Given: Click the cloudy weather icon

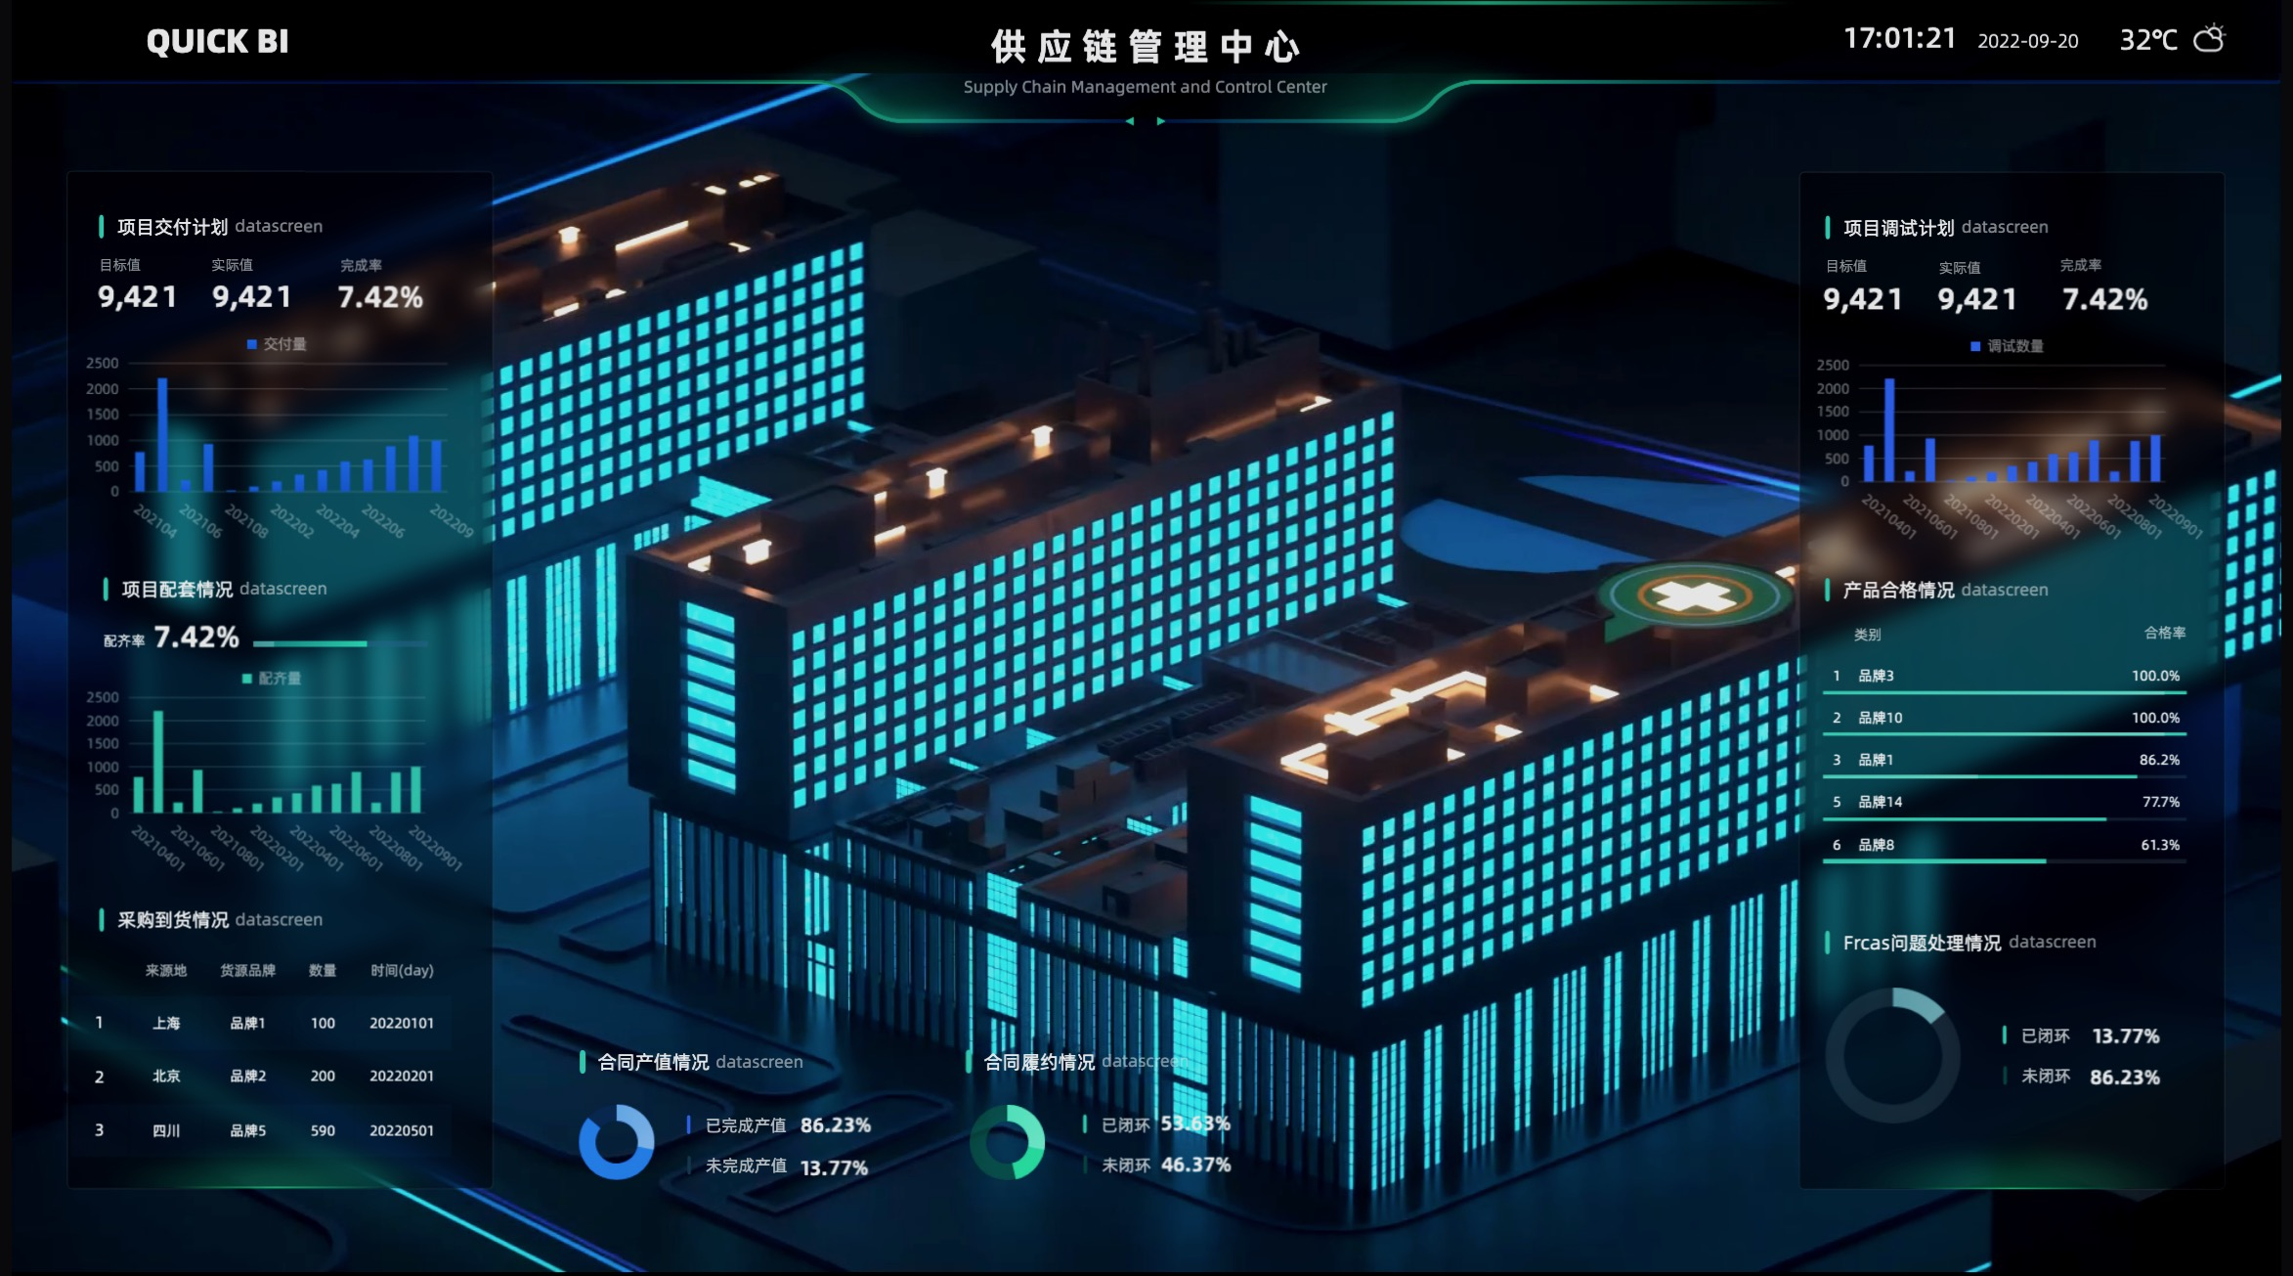Looking at the screenshot, I should tap(2209, 39).
